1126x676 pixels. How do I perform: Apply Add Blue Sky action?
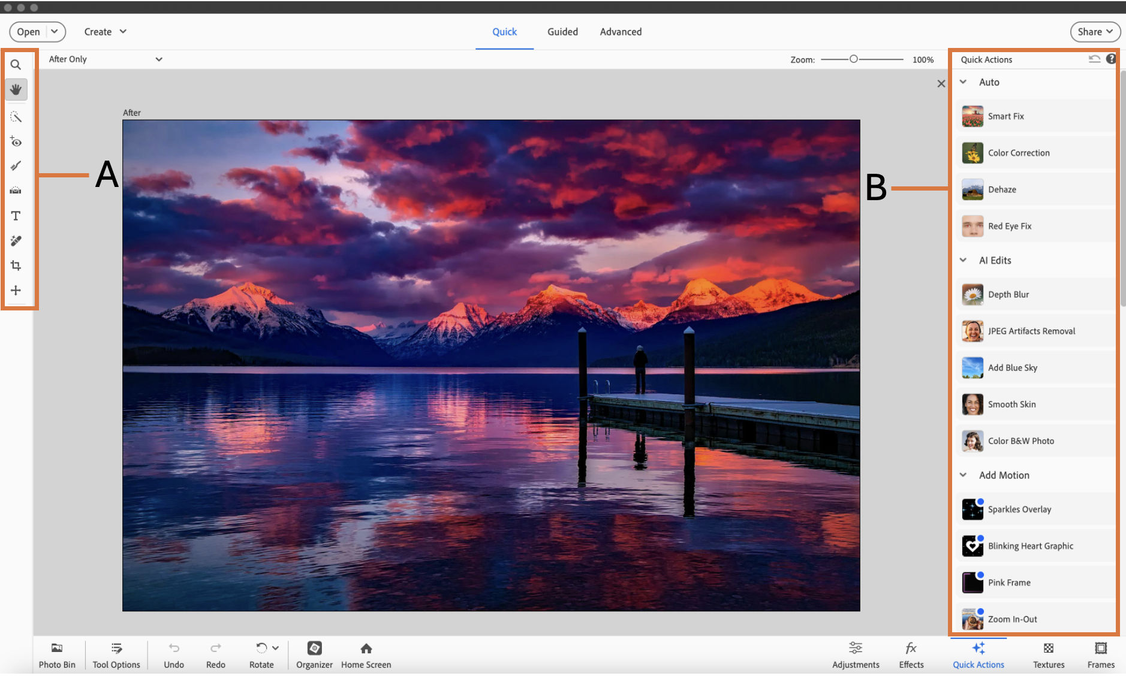[x=1036, y=367]
